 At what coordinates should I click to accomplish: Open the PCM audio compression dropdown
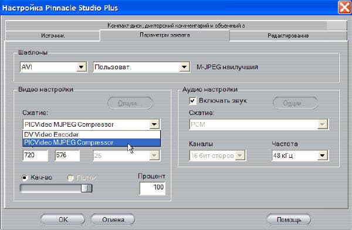pos(259,124)
